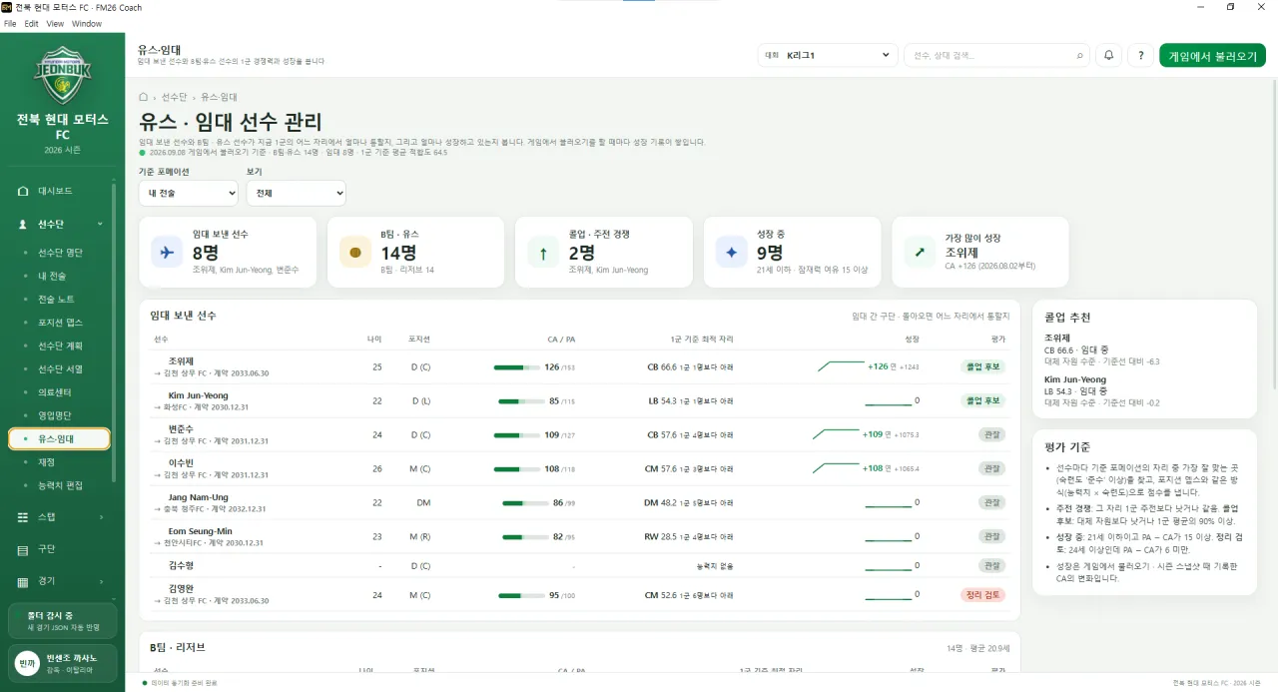1278x692 pixels.
Task: Select player row 김수형
Action: coord(579,565)
